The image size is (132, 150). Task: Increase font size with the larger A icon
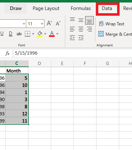(x=49, y=23)
